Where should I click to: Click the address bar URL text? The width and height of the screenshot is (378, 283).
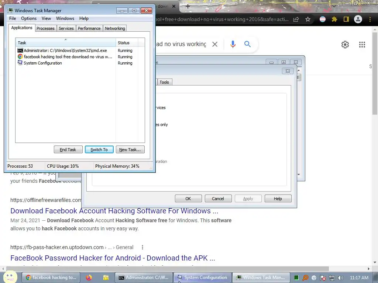click(222, 19)
